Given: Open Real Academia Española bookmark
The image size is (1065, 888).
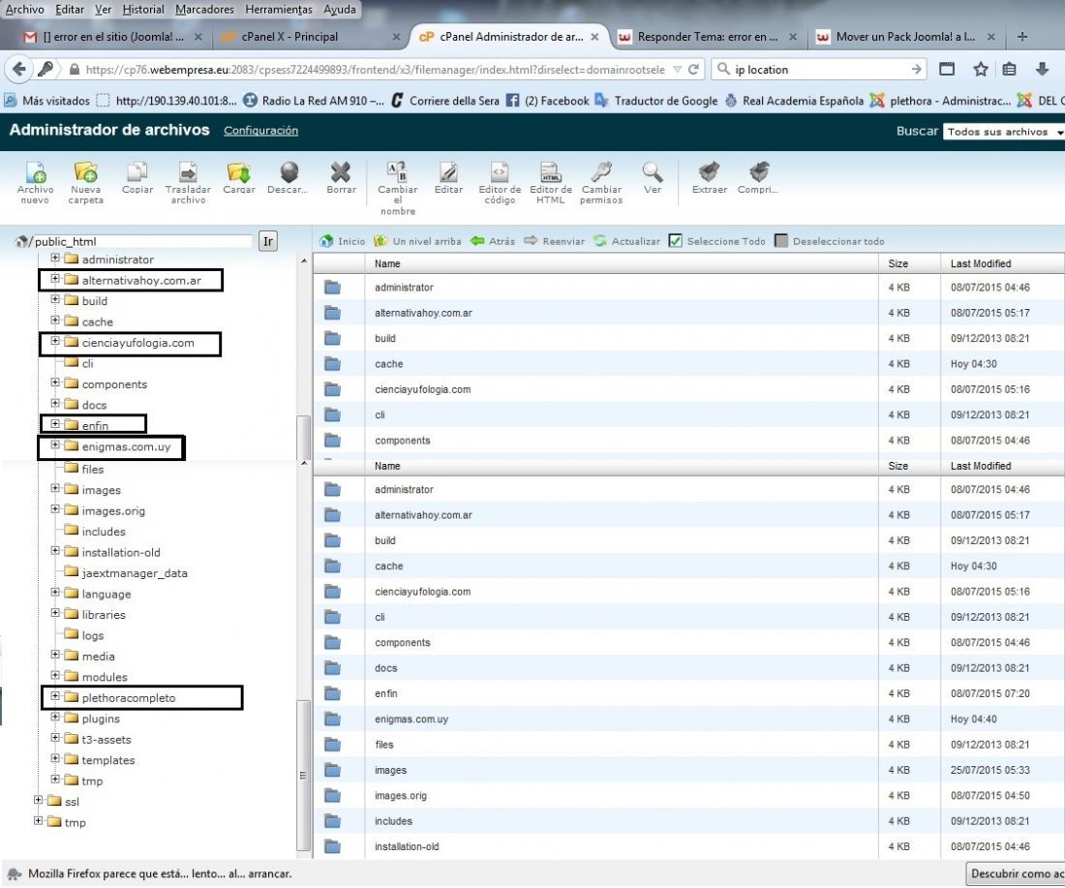Looking at the screenshot, I should point(794,101).
